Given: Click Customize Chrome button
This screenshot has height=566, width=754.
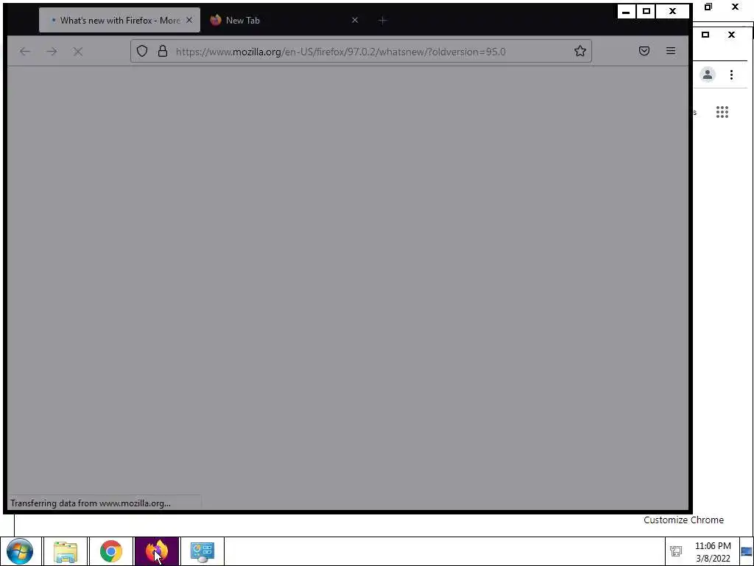Looking at the screenshot, I should tap(683, 520).
